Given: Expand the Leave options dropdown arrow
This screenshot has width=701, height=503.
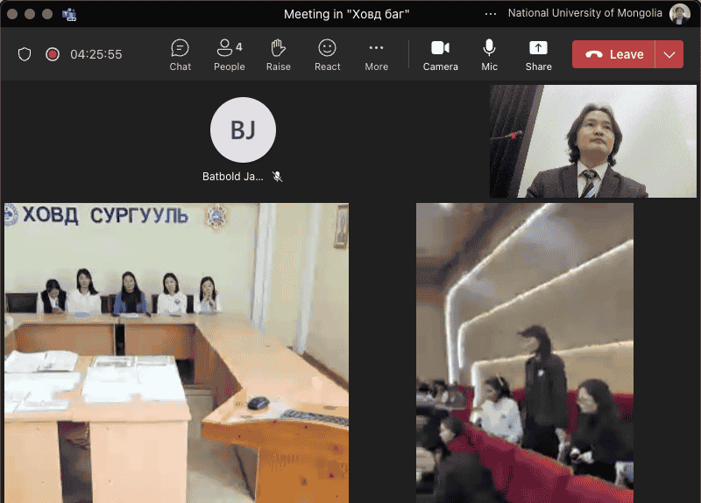Looking at the screenshot, I should point(669,54).
